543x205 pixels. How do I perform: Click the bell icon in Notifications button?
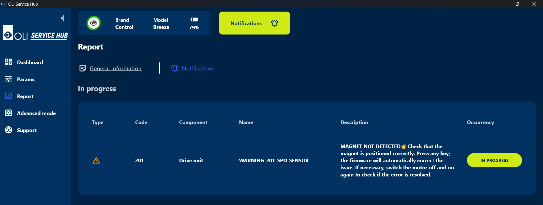point(274,23)
